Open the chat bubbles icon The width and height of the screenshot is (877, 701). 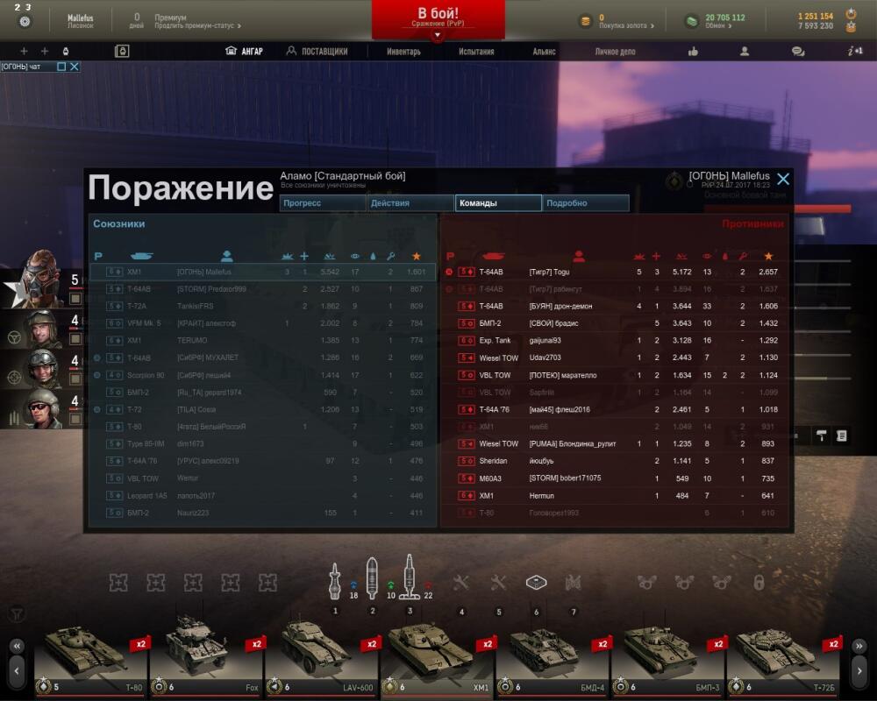(x=798, y=52)
